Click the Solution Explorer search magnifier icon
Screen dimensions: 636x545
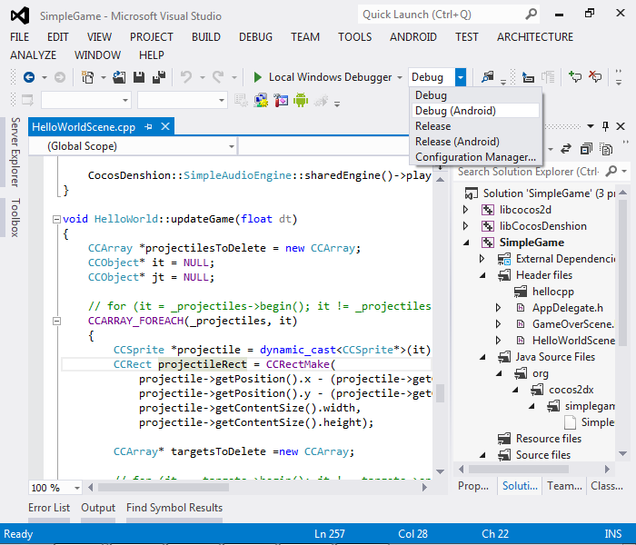click(x=611, y=172)
